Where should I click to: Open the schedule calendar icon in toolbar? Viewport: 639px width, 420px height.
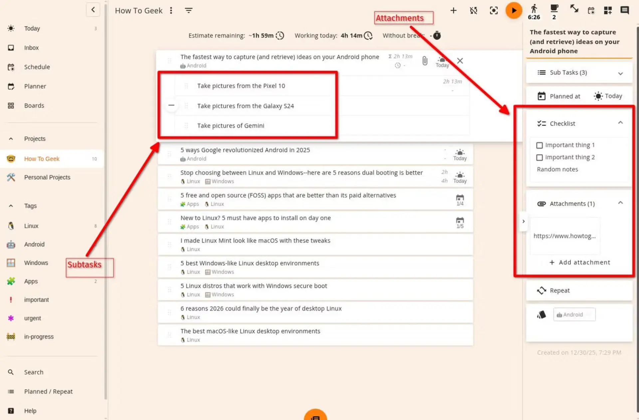(x=591, y=11)
